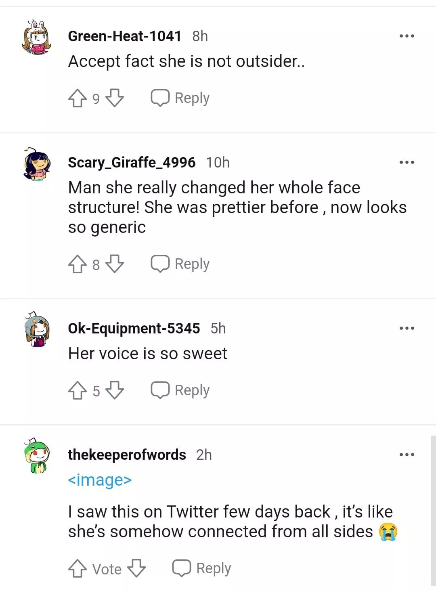Downvote Green-Heat-1041's comment

coord(115,98)
